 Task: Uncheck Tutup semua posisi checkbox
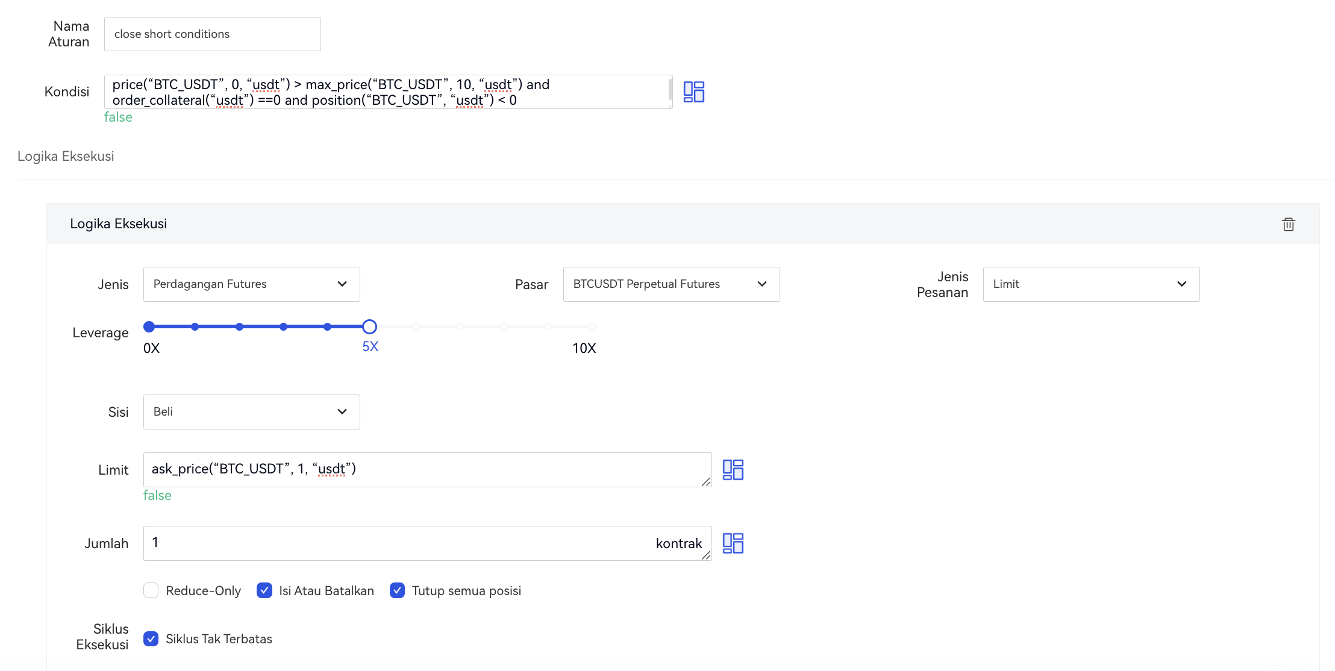coord(397,590)
